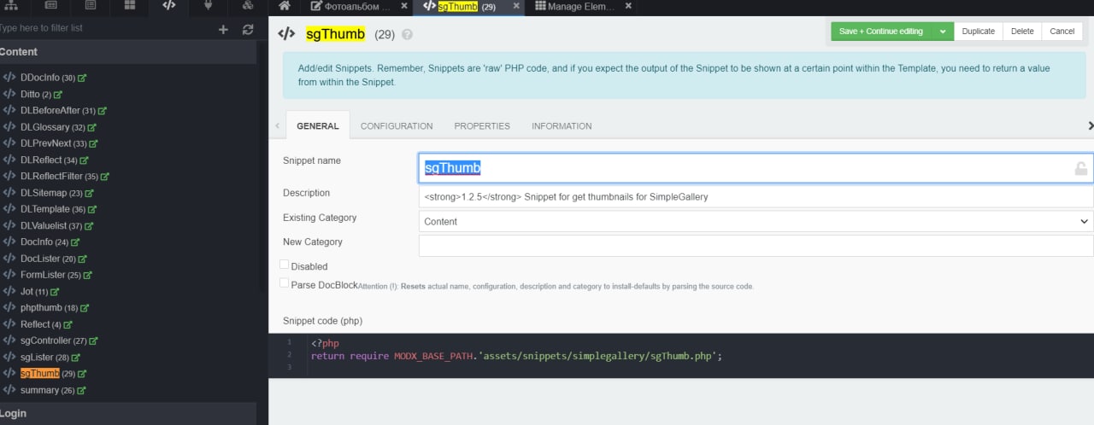Collapse the Content category header
Viewport: 1094px width, 425px height.
click(128, 52)
